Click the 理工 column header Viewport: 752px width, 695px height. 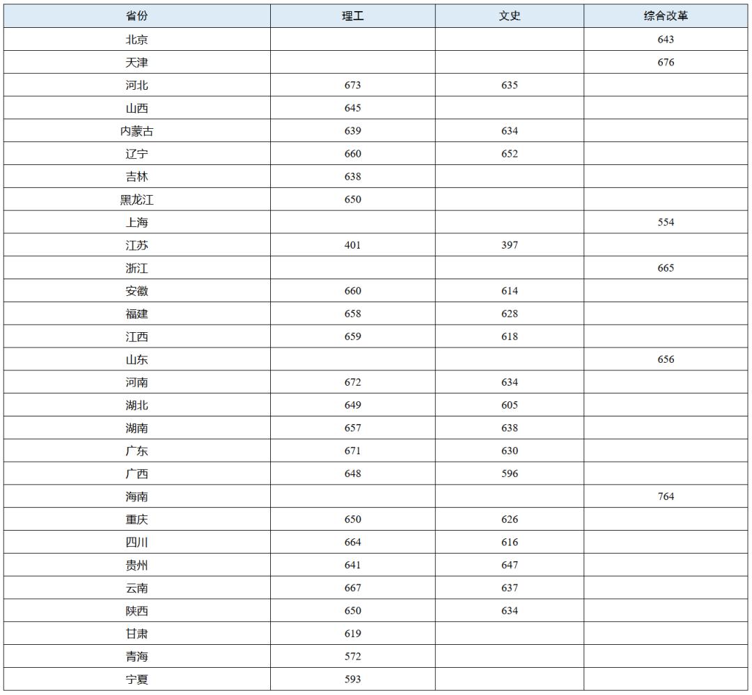tap(352, 16)
